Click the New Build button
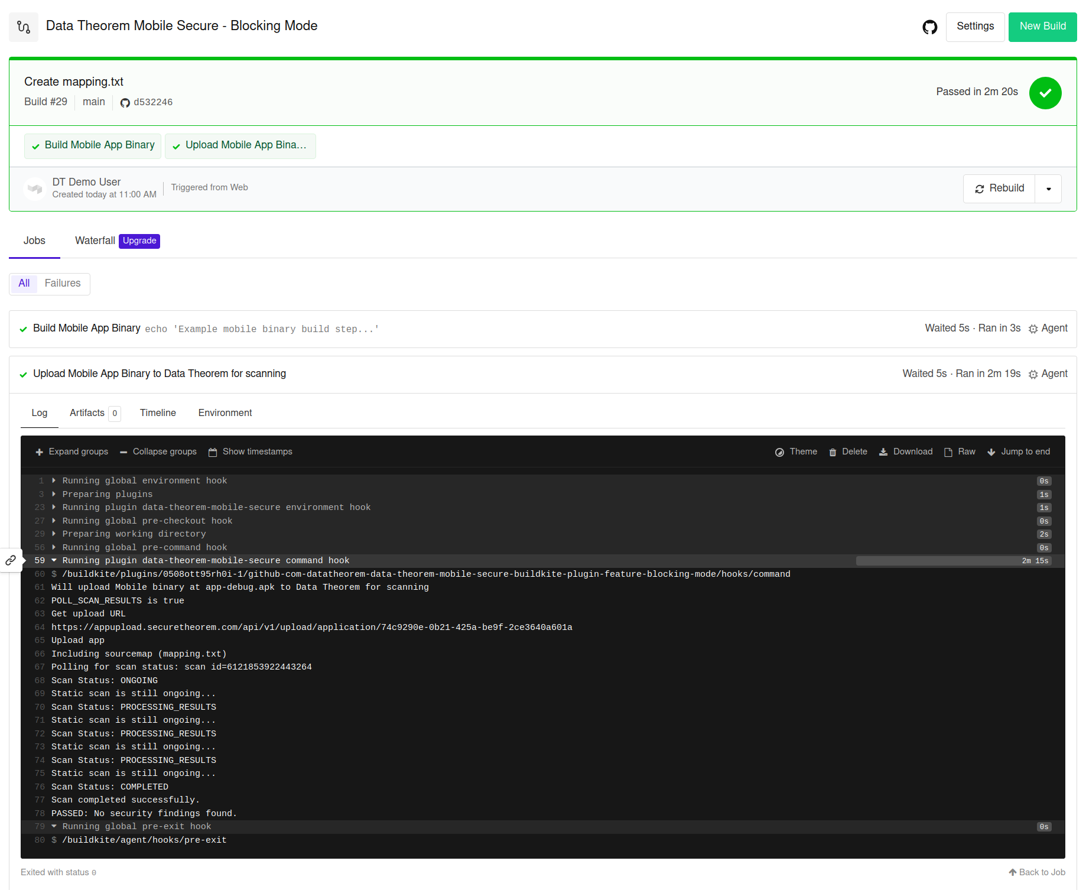 (x=1042, y=27)
